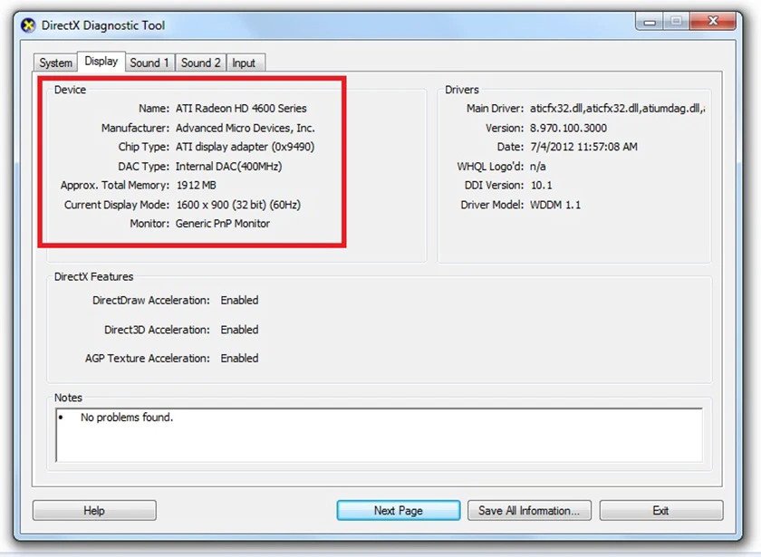Click the Save All Information button

pyautogui.click(x=529, y=510)
